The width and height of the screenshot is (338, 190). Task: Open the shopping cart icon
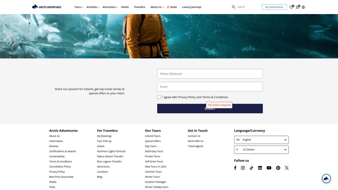tap(297, 7)
